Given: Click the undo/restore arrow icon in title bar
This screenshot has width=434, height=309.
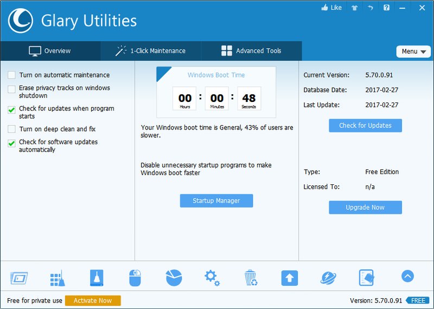Looking at the screenshot, I should click(371, 8).
